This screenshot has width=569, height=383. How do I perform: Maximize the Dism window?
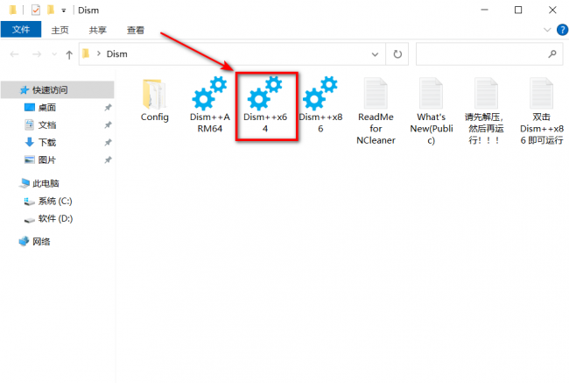pyautogui.click(x=518, y=10)
